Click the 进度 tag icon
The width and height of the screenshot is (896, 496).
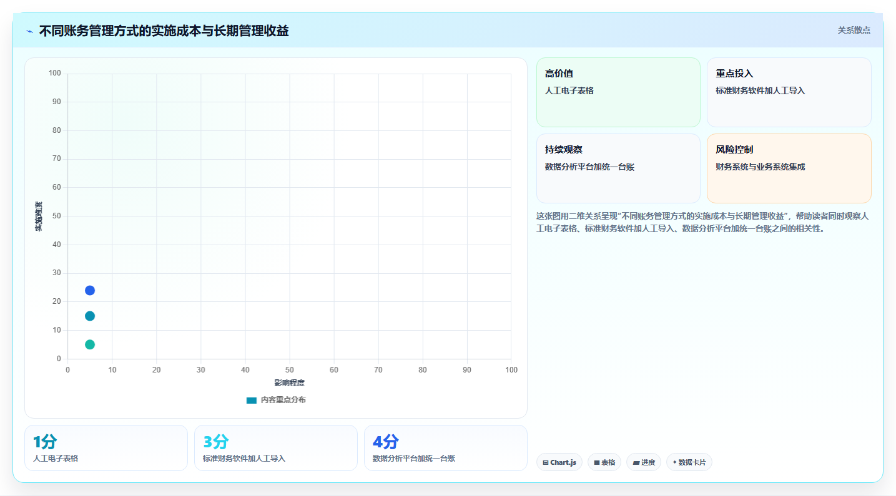pos(636,462)
